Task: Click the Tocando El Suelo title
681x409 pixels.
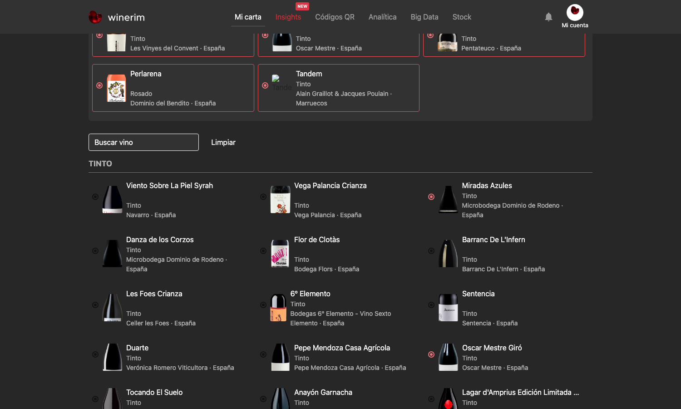Action: [x=154, y=392]
